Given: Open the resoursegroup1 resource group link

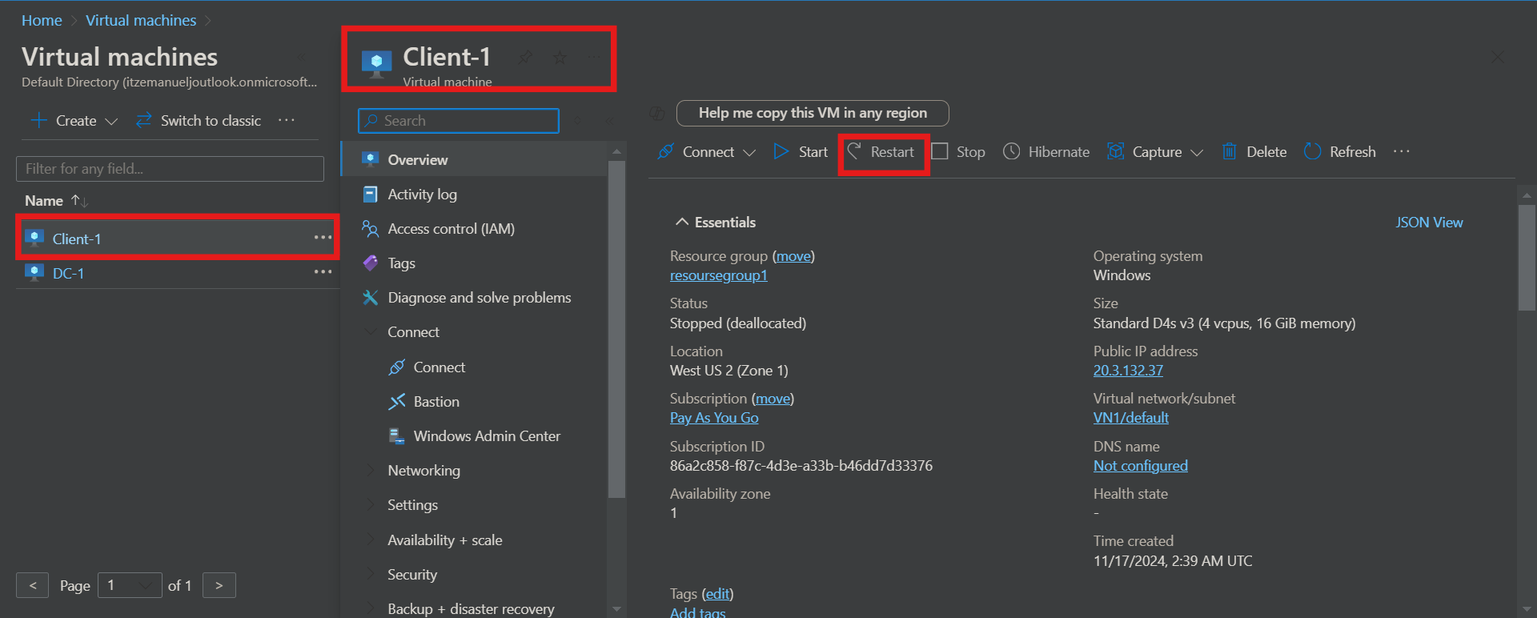Looking at the screenshot, I should (718, 275).
